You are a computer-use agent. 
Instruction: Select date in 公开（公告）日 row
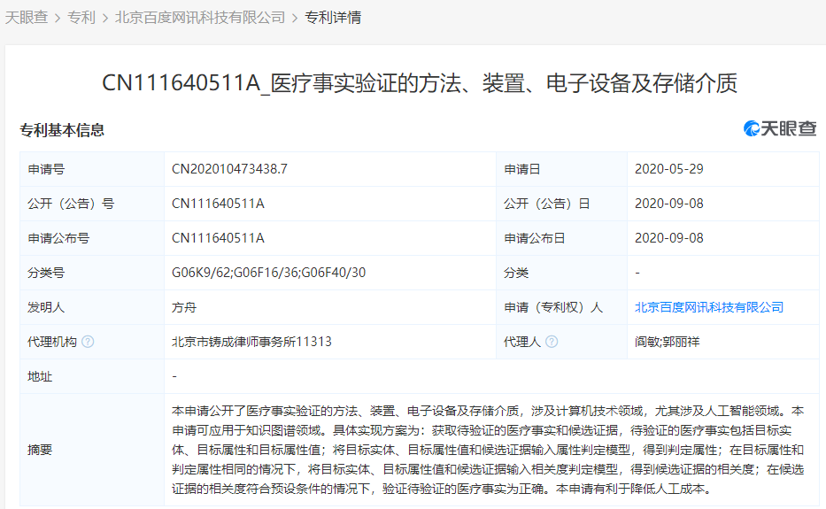pyautogui.click(x=669, y=204)
